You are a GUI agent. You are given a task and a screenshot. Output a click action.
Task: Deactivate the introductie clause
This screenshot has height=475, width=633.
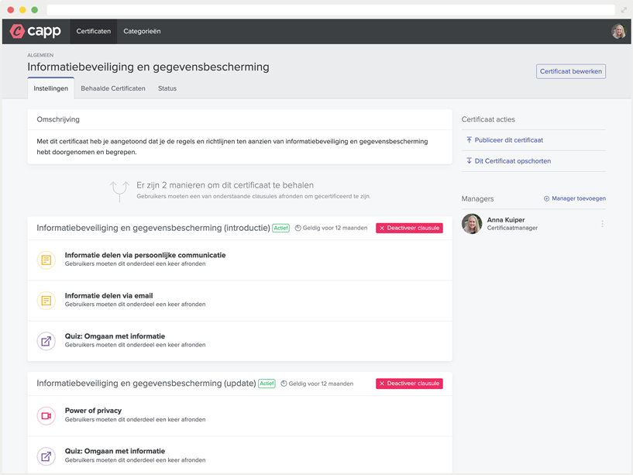click(409, 228)
